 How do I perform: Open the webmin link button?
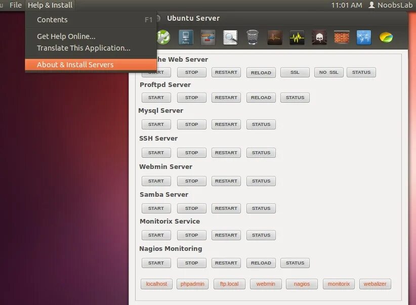tap(266, 284)
